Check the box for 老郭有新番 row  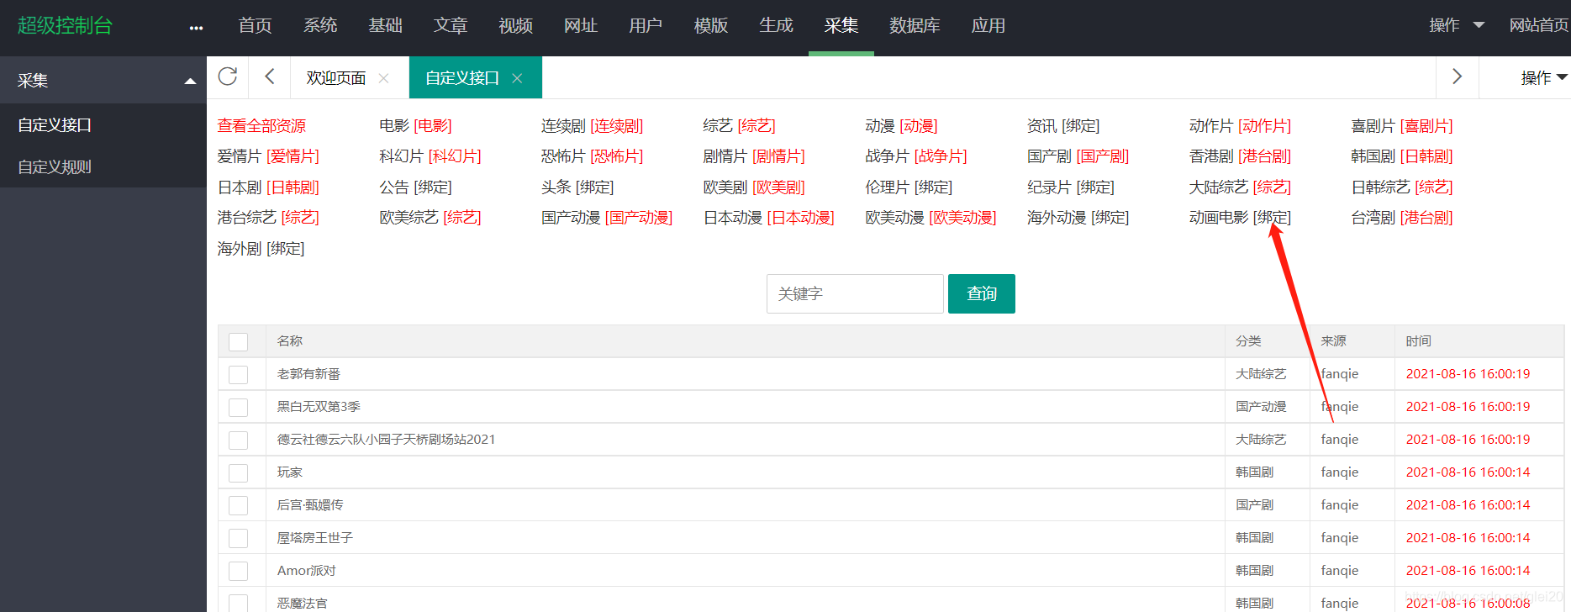pyautogui.click(x=239, y=374)
